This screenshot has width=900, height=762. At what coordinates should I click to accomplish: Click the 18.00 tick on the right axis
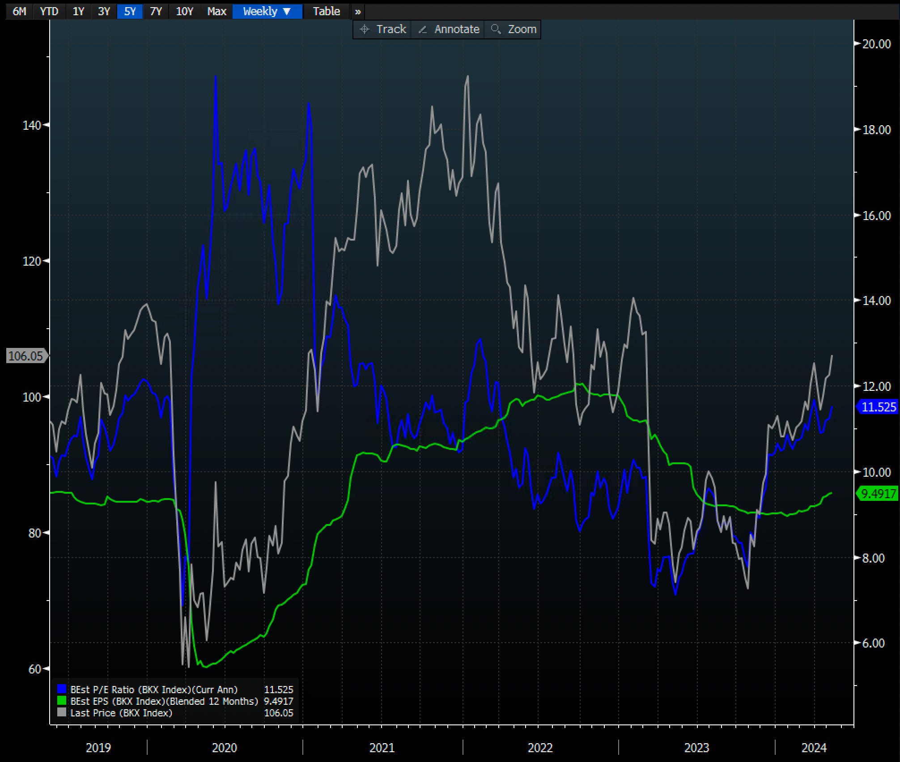pyautogui.click(x=876, y=130)
